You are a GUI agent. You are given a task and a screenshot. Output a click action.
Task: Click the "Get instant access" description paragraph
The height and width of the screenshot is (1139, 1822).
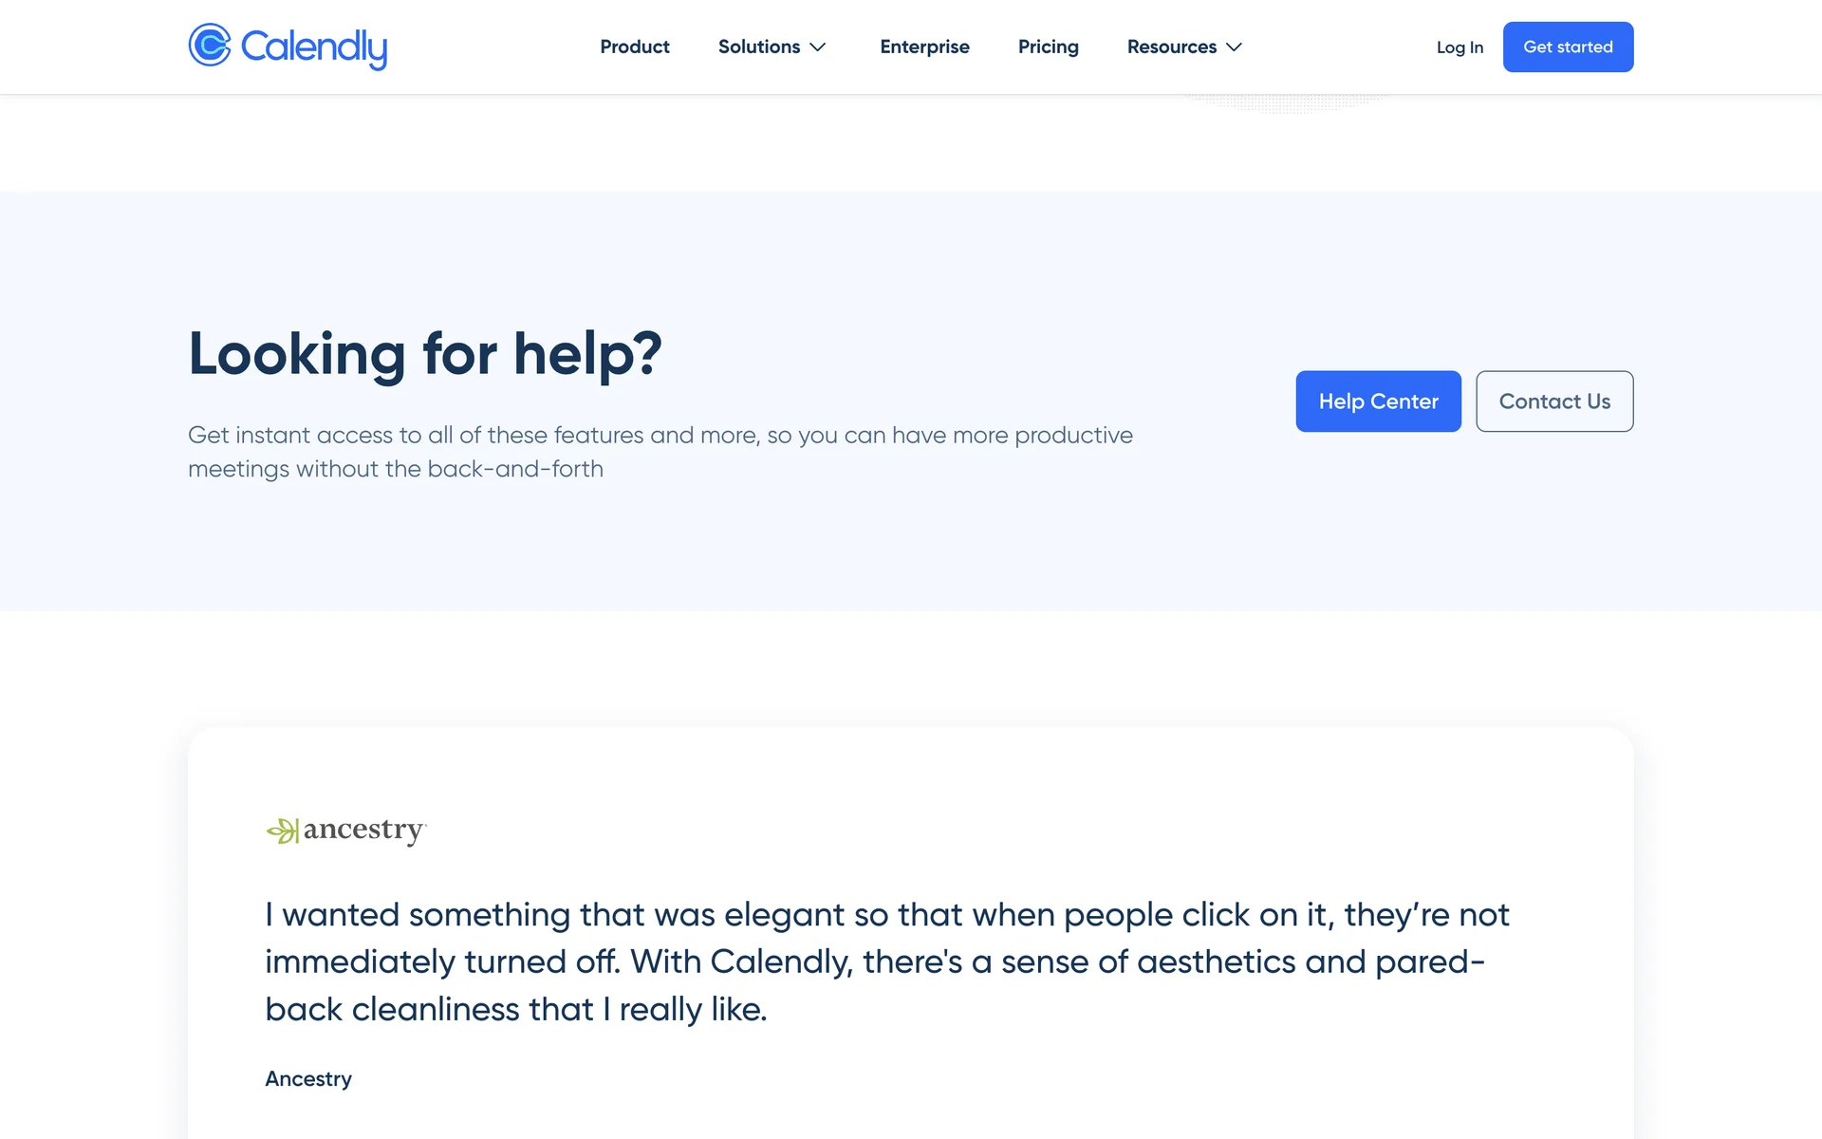click(x=660, y=452)
